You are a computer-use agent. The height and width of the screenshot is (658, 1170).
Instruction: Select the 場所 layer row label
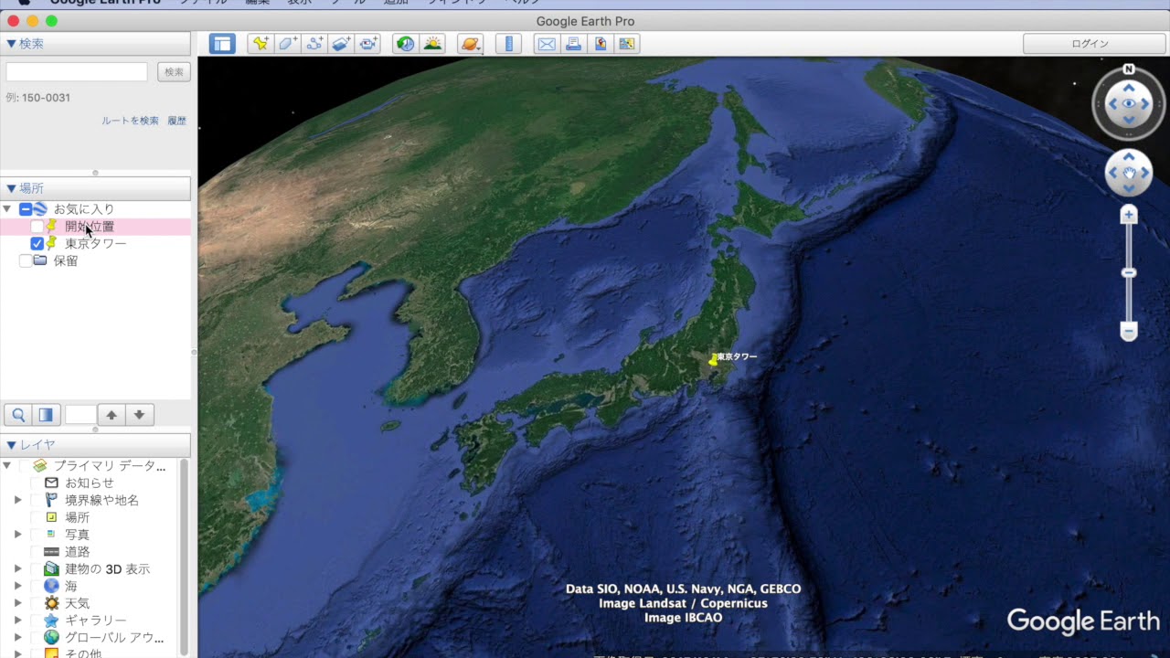[x=77, y=517]
